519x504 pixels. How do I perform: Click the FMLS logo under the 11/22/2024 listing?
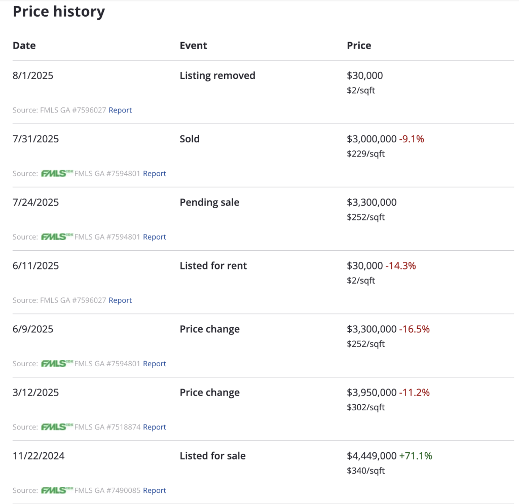coord(57,490)
